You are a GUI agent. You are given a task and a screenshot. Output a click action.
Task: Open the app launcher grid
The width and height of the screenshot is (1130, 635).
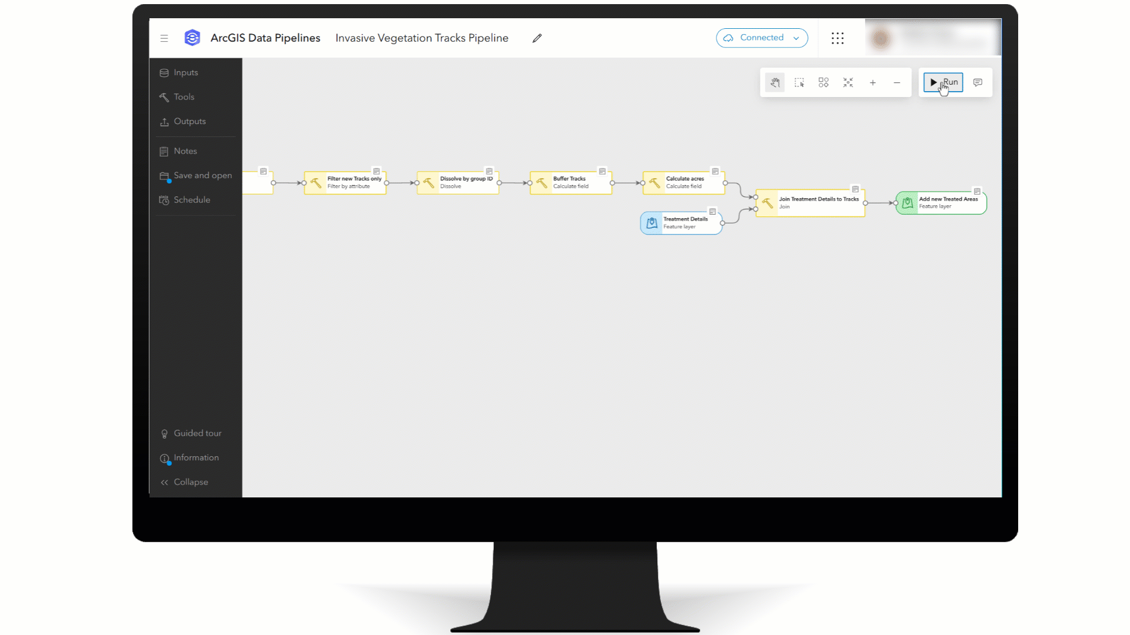pyautogui.click(x=837, y=38)
